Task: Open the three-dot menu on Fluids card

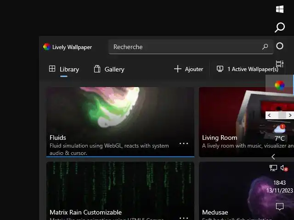Action: (184, 143)
